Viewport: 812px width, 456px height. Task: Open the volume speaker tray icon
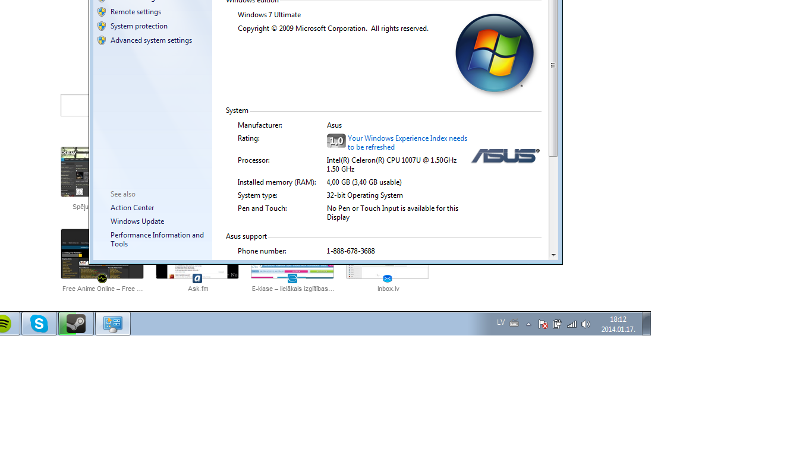pyautogui.click(x=586, y=324)
